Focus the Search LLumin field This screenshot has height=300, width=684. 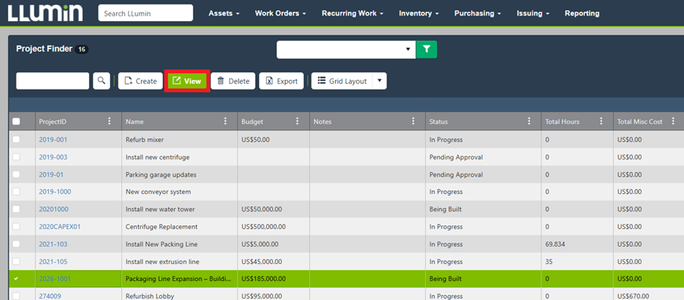point(146,13)
